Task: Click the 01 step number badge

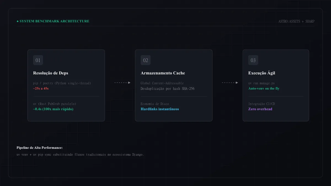Action: (x=38, y=60)
